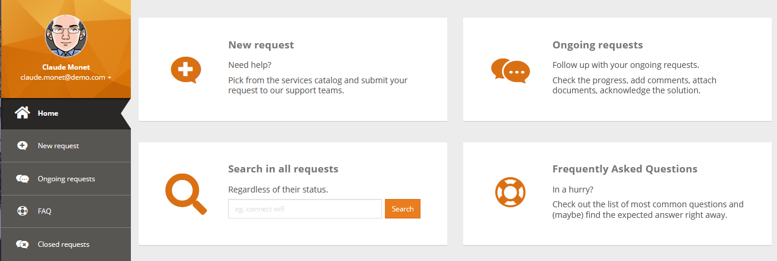The height and width of the screenshot is (261, 777).
Task: Click large Ongoing requests chat bubbles icon
Action: click(x=510, y=70)
